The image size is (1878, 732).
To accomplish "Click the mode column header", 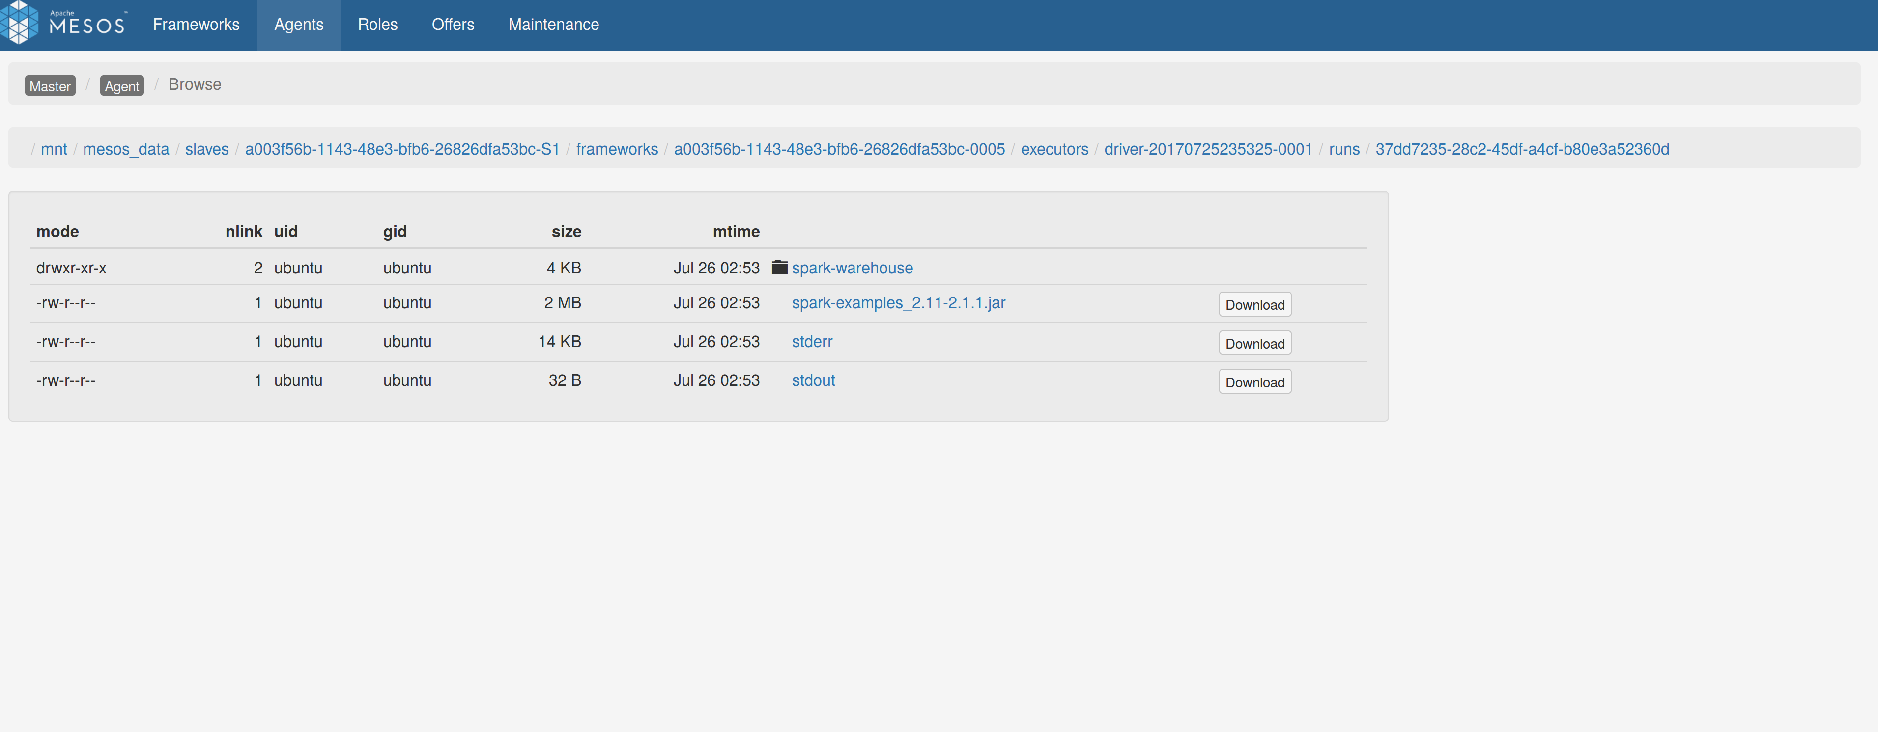I will click(57, 232).
